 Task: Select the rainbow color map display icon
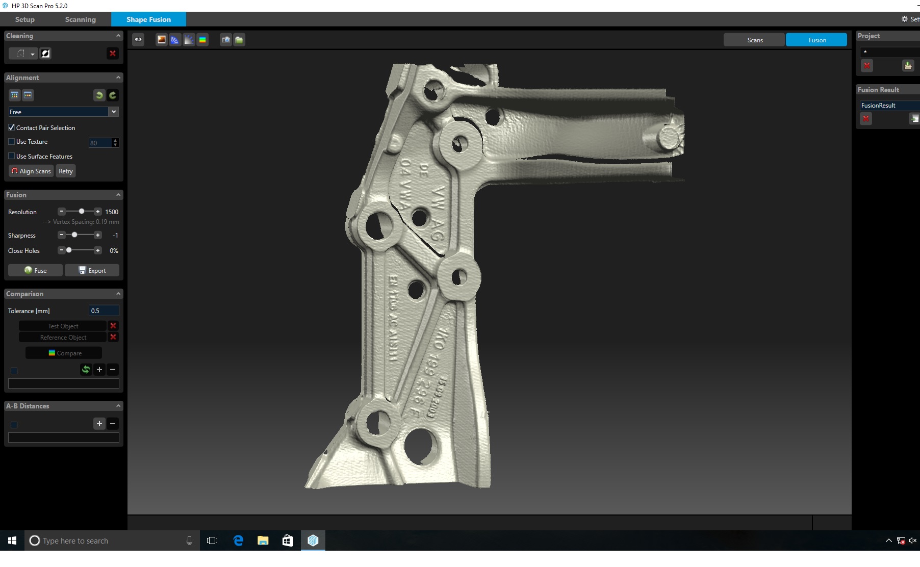point(202,40)
